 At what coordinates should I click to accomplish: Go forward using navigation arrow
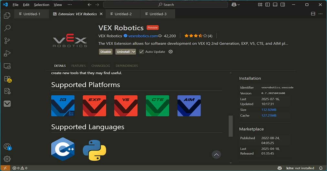[97, 5]
